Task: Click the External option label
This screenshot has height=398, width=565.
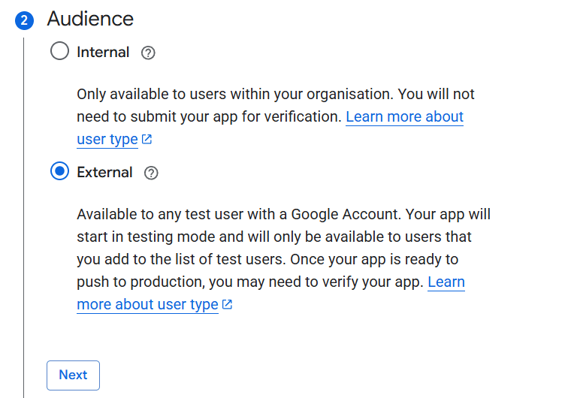Action: coord(104,173)
